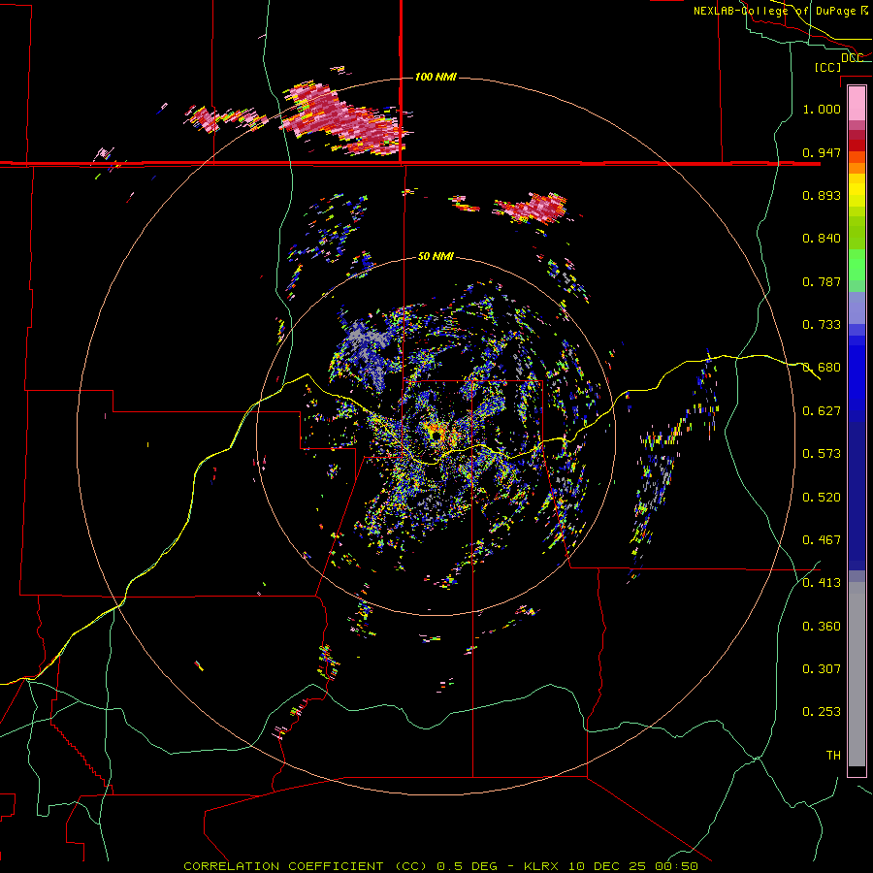Click the 0.520 scale value
This screenshot has height=873, width=873.
[822, 498]
